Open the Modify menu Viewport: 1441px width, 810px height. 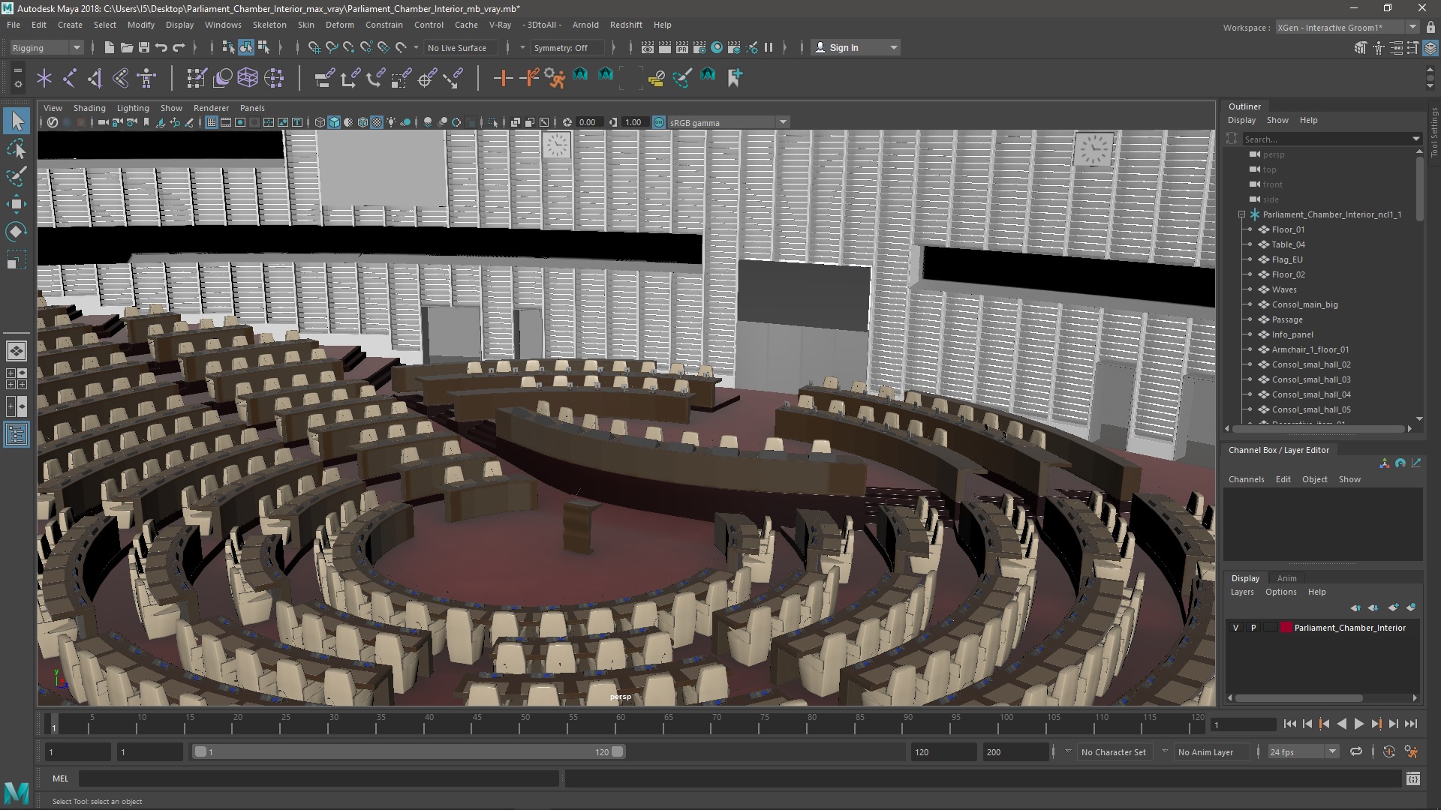click(141, 25)
